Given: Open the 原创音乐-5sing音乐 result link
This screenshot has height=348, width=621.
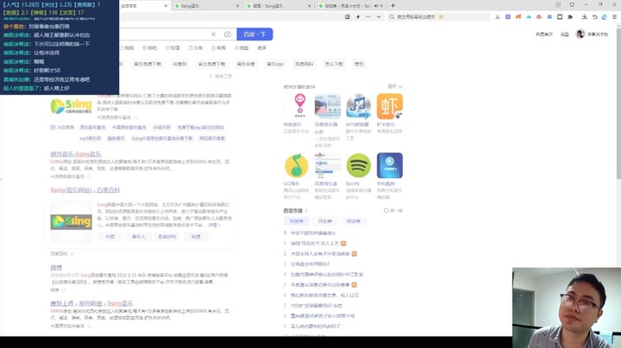Looking at the screenshot, I should click(76, 154).
